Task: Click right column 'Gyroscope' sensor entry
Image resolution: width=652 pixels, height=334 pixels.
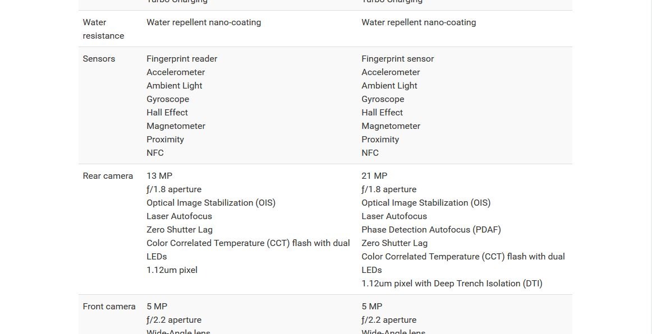Action: point(383,99)
